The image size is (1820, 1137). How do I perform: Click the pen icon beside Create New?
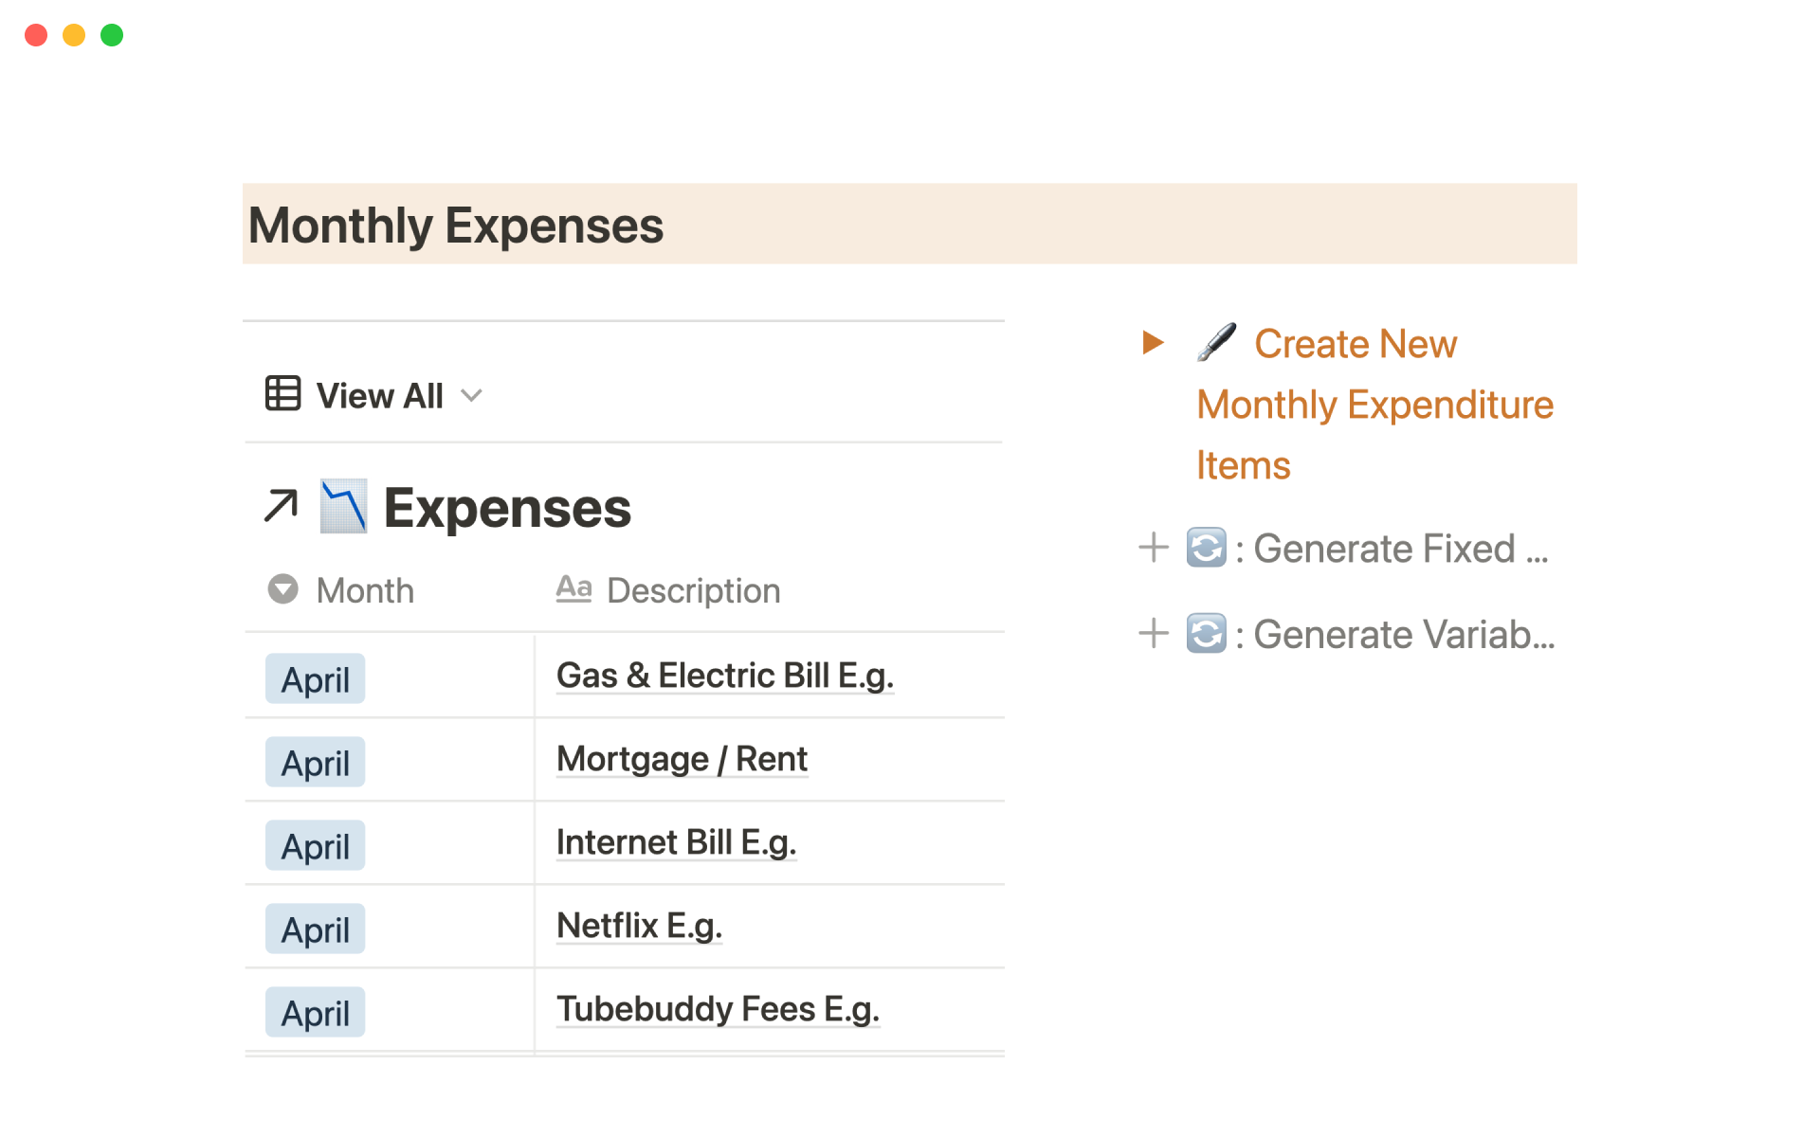[1216, 342]
